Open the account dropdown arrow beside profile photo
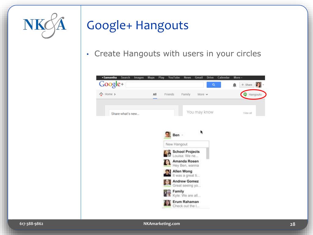This screenshot has height=235, width=313. [x=263, y=85]
